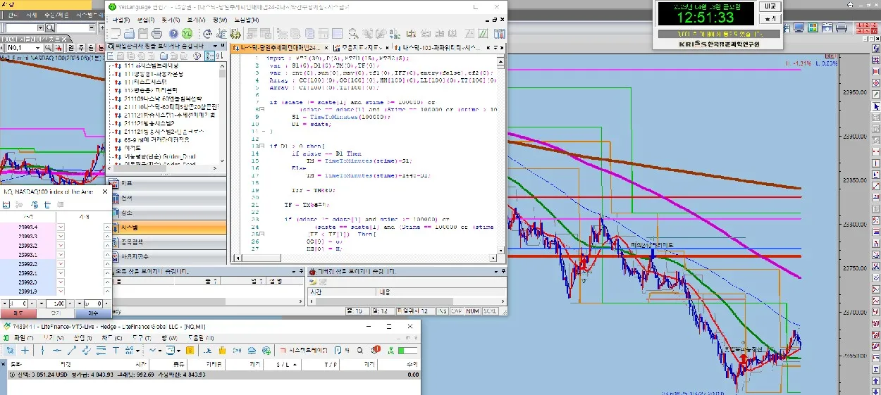
Task: Select the crosshair tool in MT5 toolbar
Action: click(x=25, y=351)
